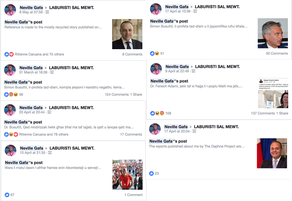This screenshot has height=201, width=292.
Task: Open the crowd rally photo thumbnail
Action: pos(127,174)
